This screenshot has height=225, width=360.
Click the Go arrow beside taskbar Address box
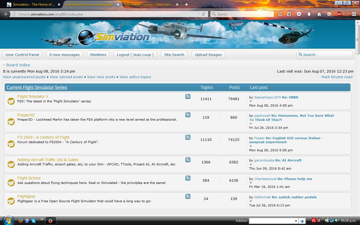click(302, 221)
